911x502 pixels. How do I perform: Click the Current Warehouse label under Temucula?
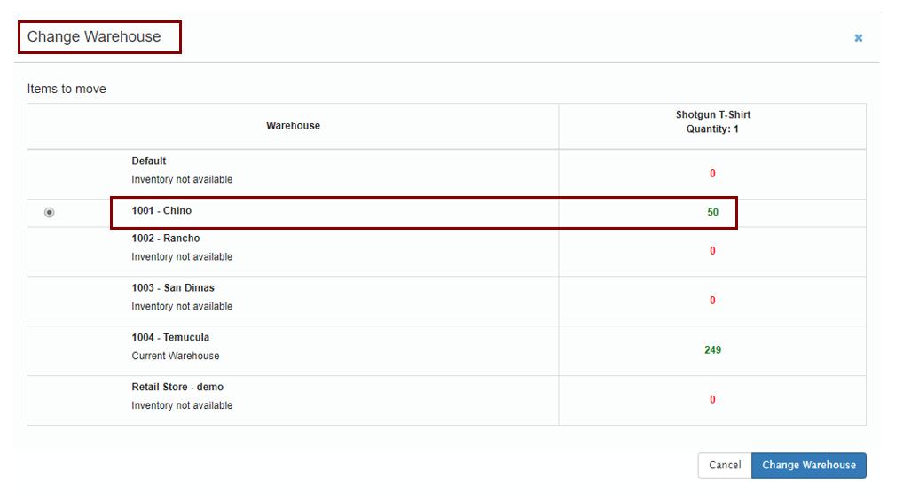pyautogui.click(x=176, y=357)
